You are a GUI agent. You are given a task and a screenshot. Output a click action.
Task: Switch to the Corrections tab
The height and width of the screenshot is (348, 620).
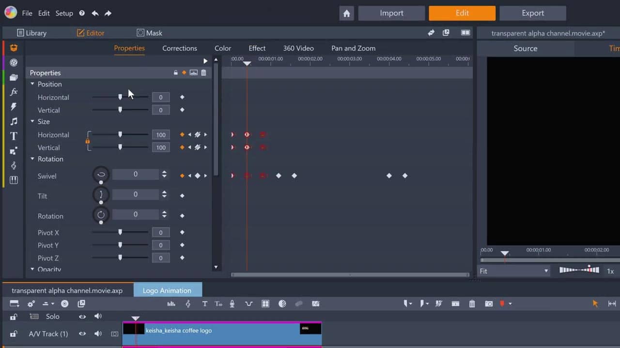coord(179,48)
